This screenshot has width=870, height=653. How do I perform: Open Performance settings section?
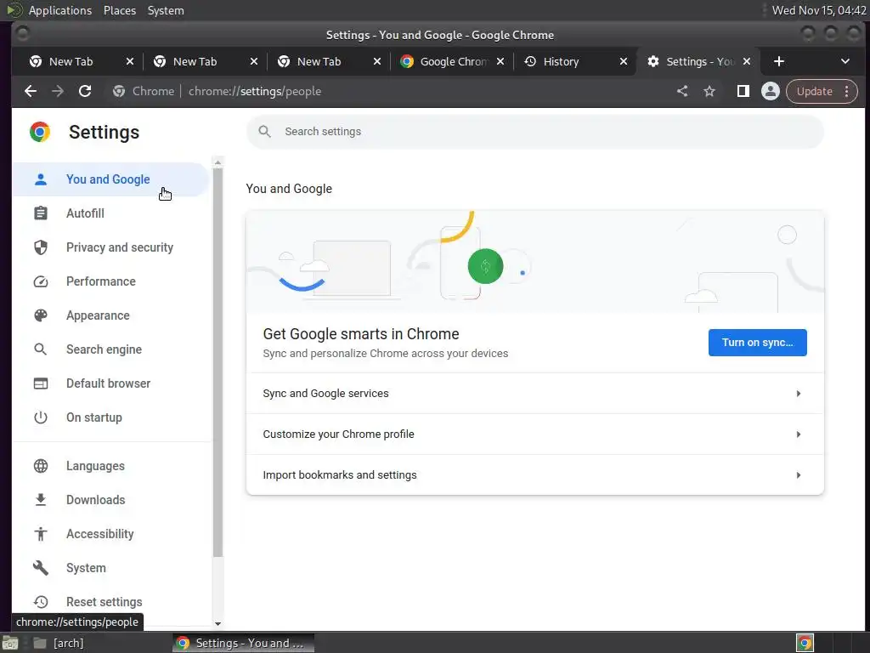click(110, 281)
